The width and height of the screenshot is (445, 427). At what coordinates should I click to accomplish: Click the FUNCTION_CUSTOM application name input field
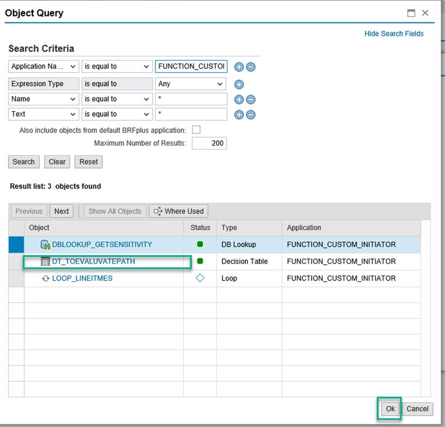point(191,66)
